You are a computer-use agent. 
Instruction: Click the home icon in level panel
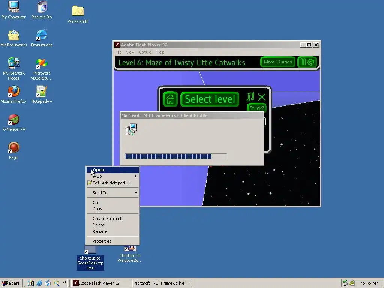point(170,99)
